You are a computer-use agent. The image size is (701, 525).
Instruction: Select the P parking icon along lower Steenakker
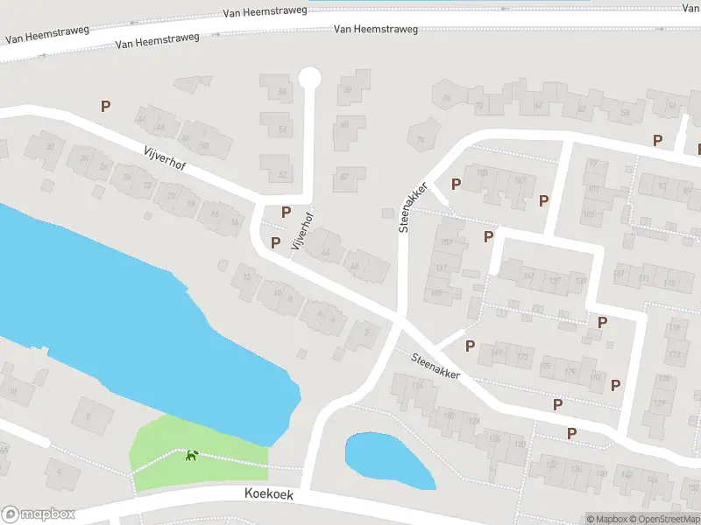(x=557, y=403)
